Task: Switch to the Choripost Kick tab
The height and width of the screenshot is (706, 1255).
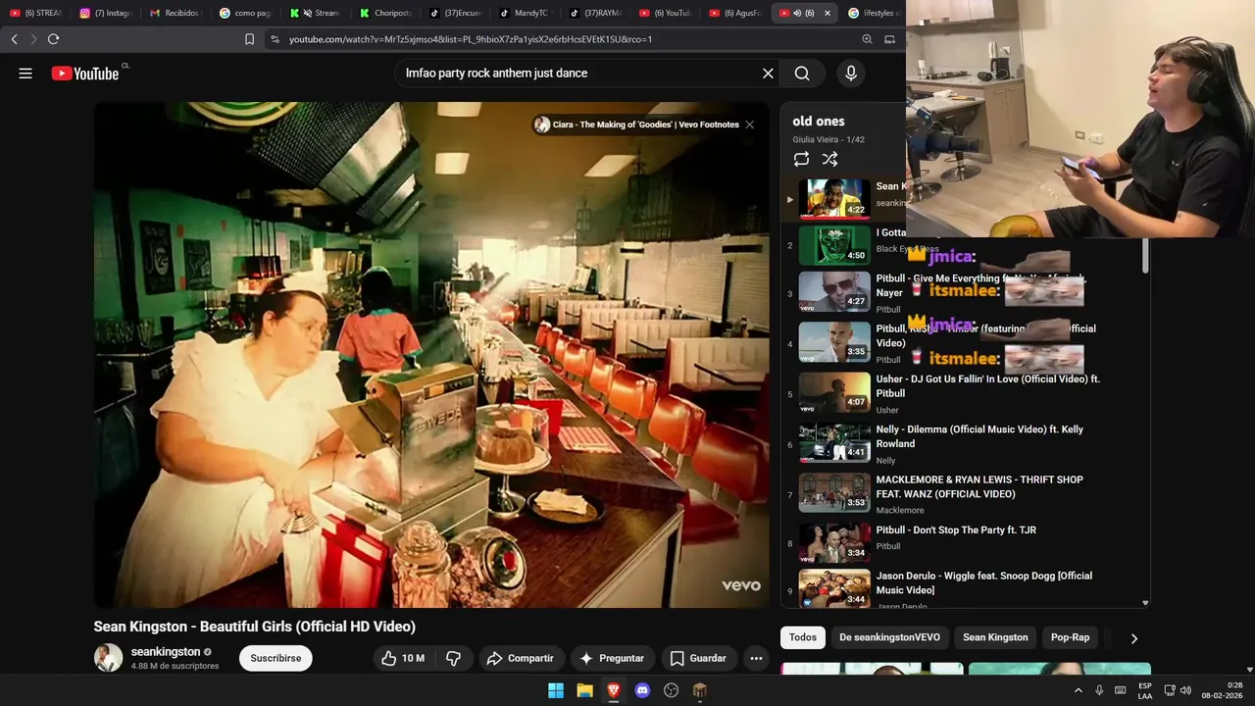Action: [x=386, y=13]
